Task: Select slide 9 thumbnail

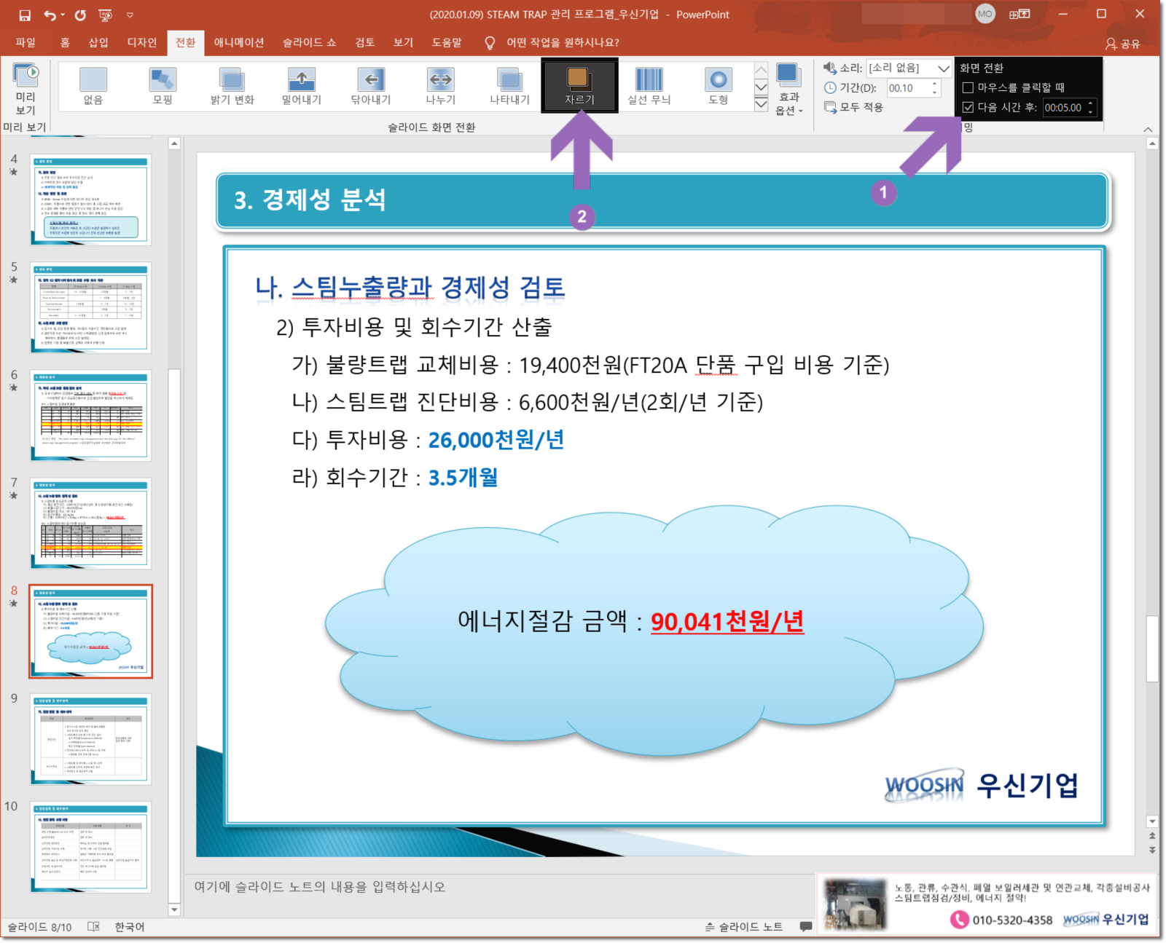Action: pyautogui.click(x=90, y=739)
